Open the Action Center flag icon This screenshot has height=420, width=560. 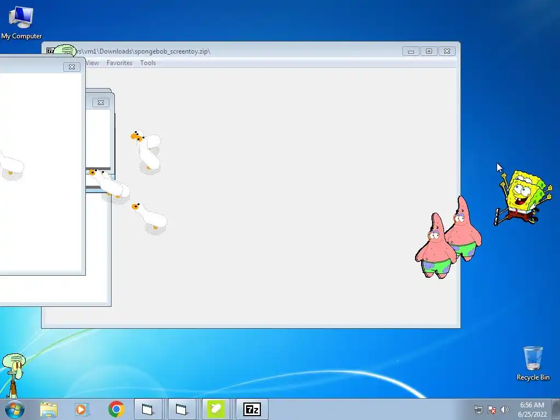(x=492, y=410)
